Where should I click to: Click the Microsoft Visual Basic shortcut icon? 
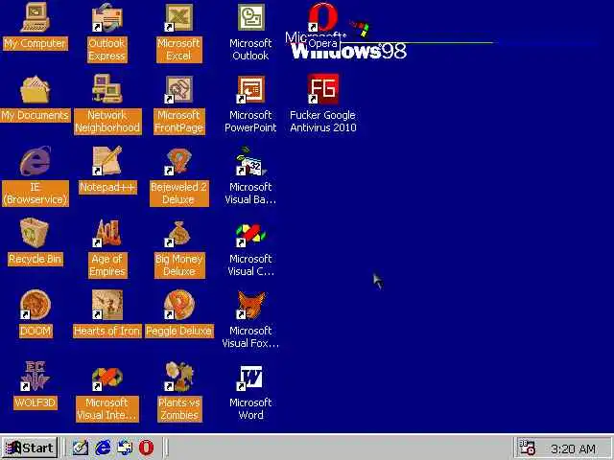250,161
